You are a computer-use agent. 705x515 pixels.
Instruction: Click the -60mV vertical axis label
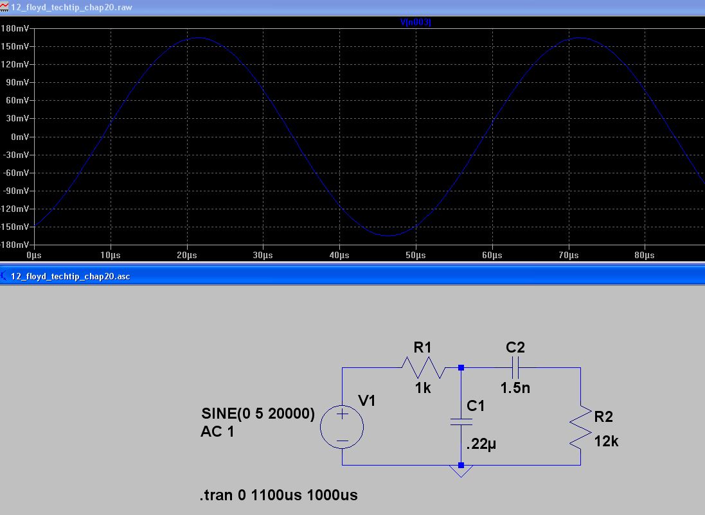point(15,173)
